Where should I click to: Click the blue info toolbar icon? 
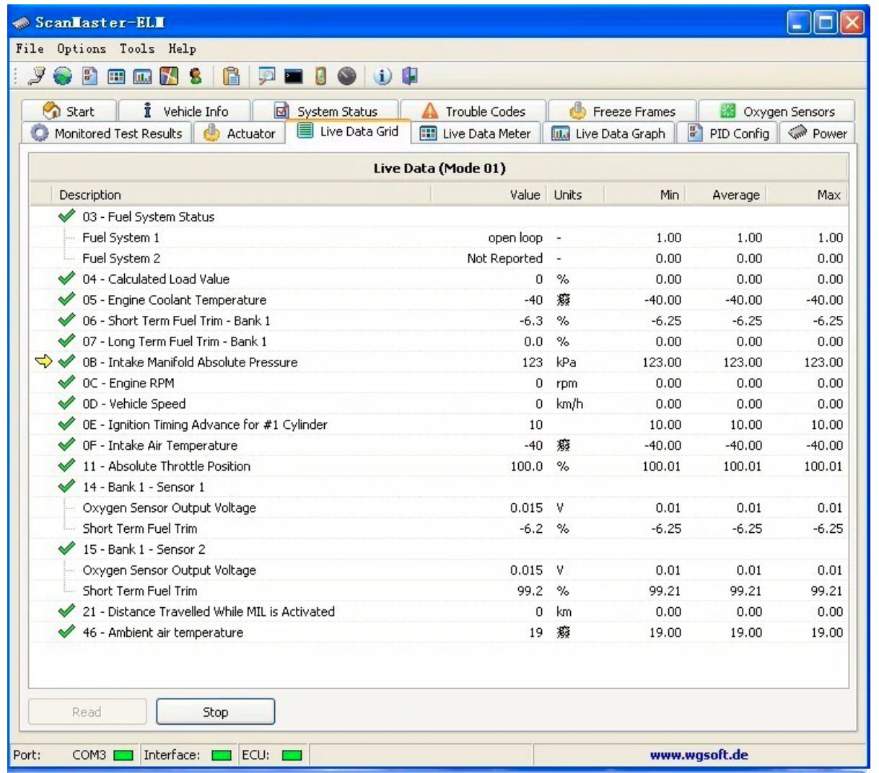point(382,76)
